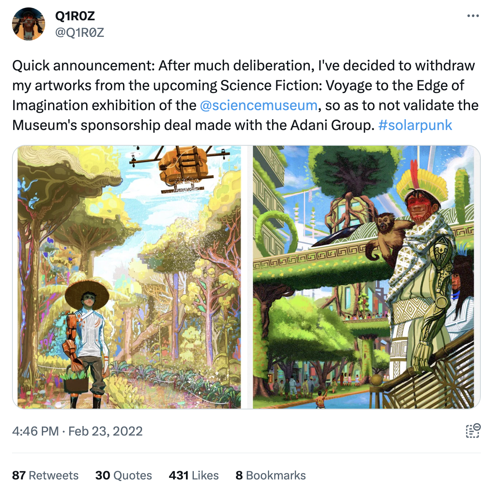
Task: Open the three-dot more options menu
Action: coord(473,16)
